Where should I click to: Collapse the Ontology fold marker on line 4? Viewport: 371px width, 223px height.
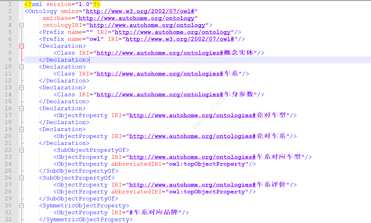(x=21, y=25)
